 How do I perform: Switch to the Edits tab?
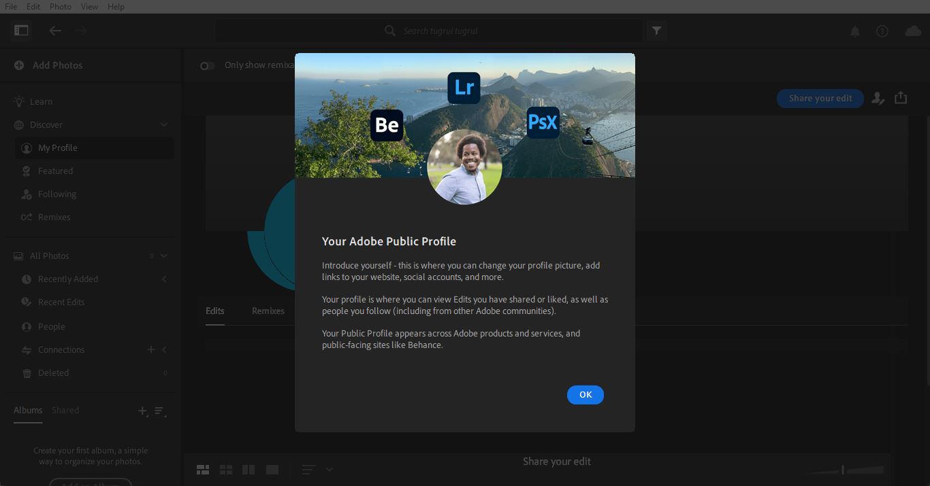[215, 311]
